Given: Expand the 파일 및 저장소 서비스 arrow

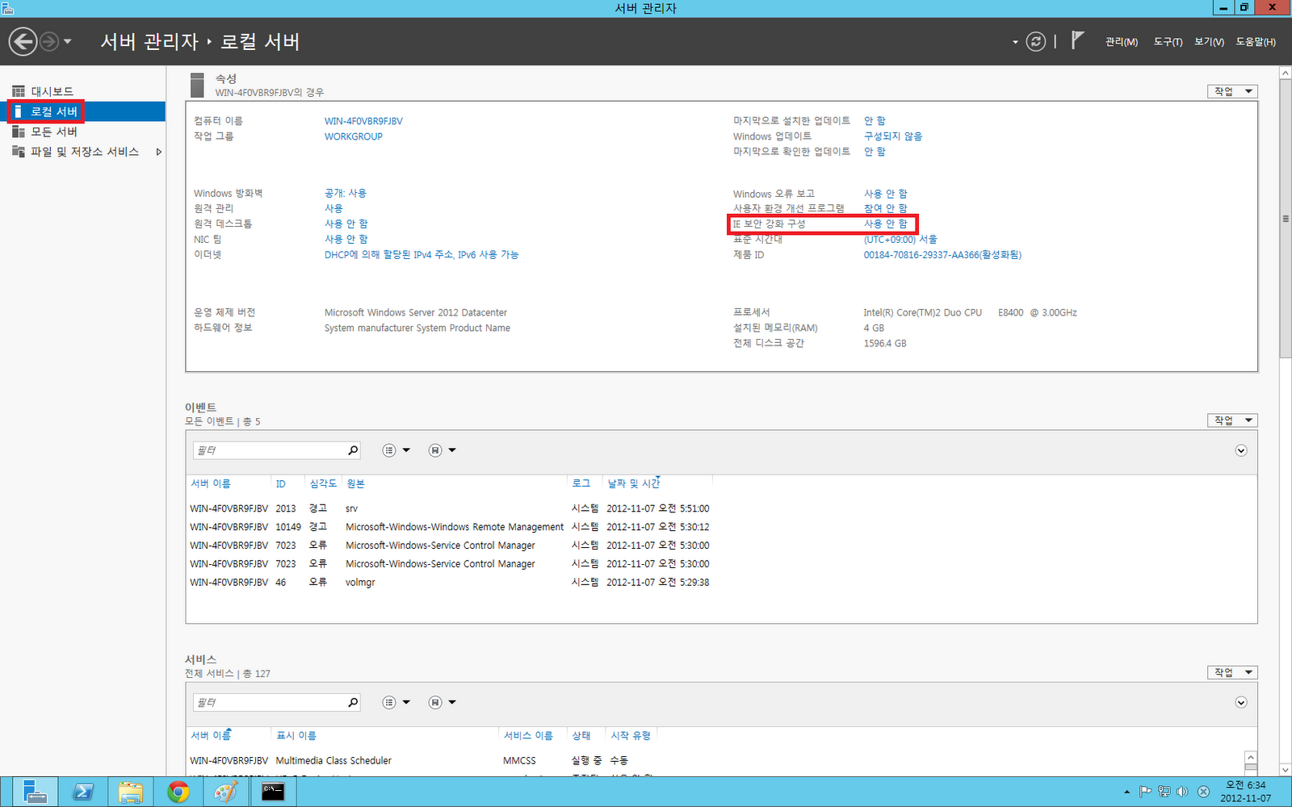Looking at the screenshot, I should click(x=158, y=152).
